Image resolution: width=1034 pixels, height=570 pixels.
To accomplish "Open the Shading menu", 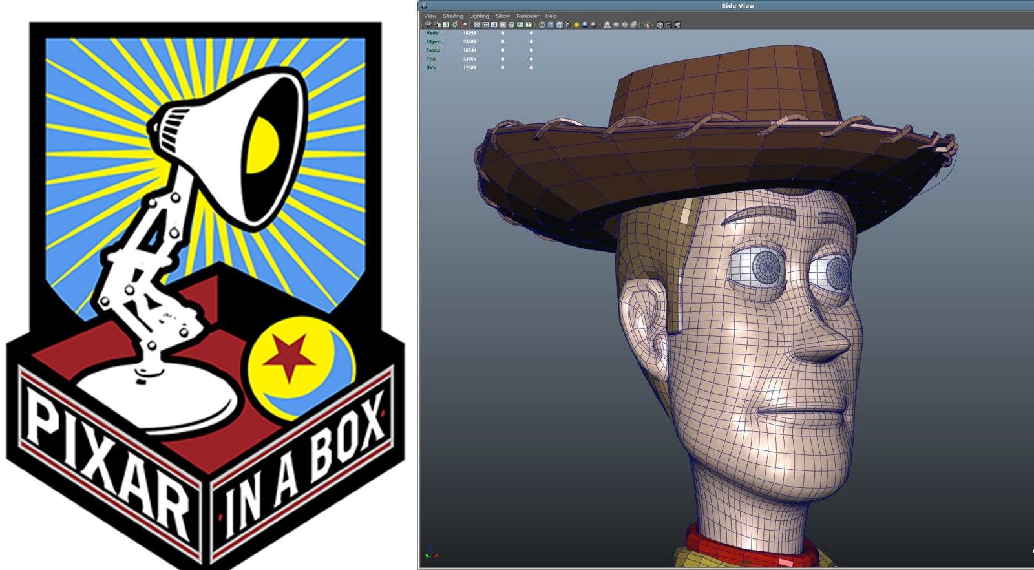I will [x=452, y=16].
